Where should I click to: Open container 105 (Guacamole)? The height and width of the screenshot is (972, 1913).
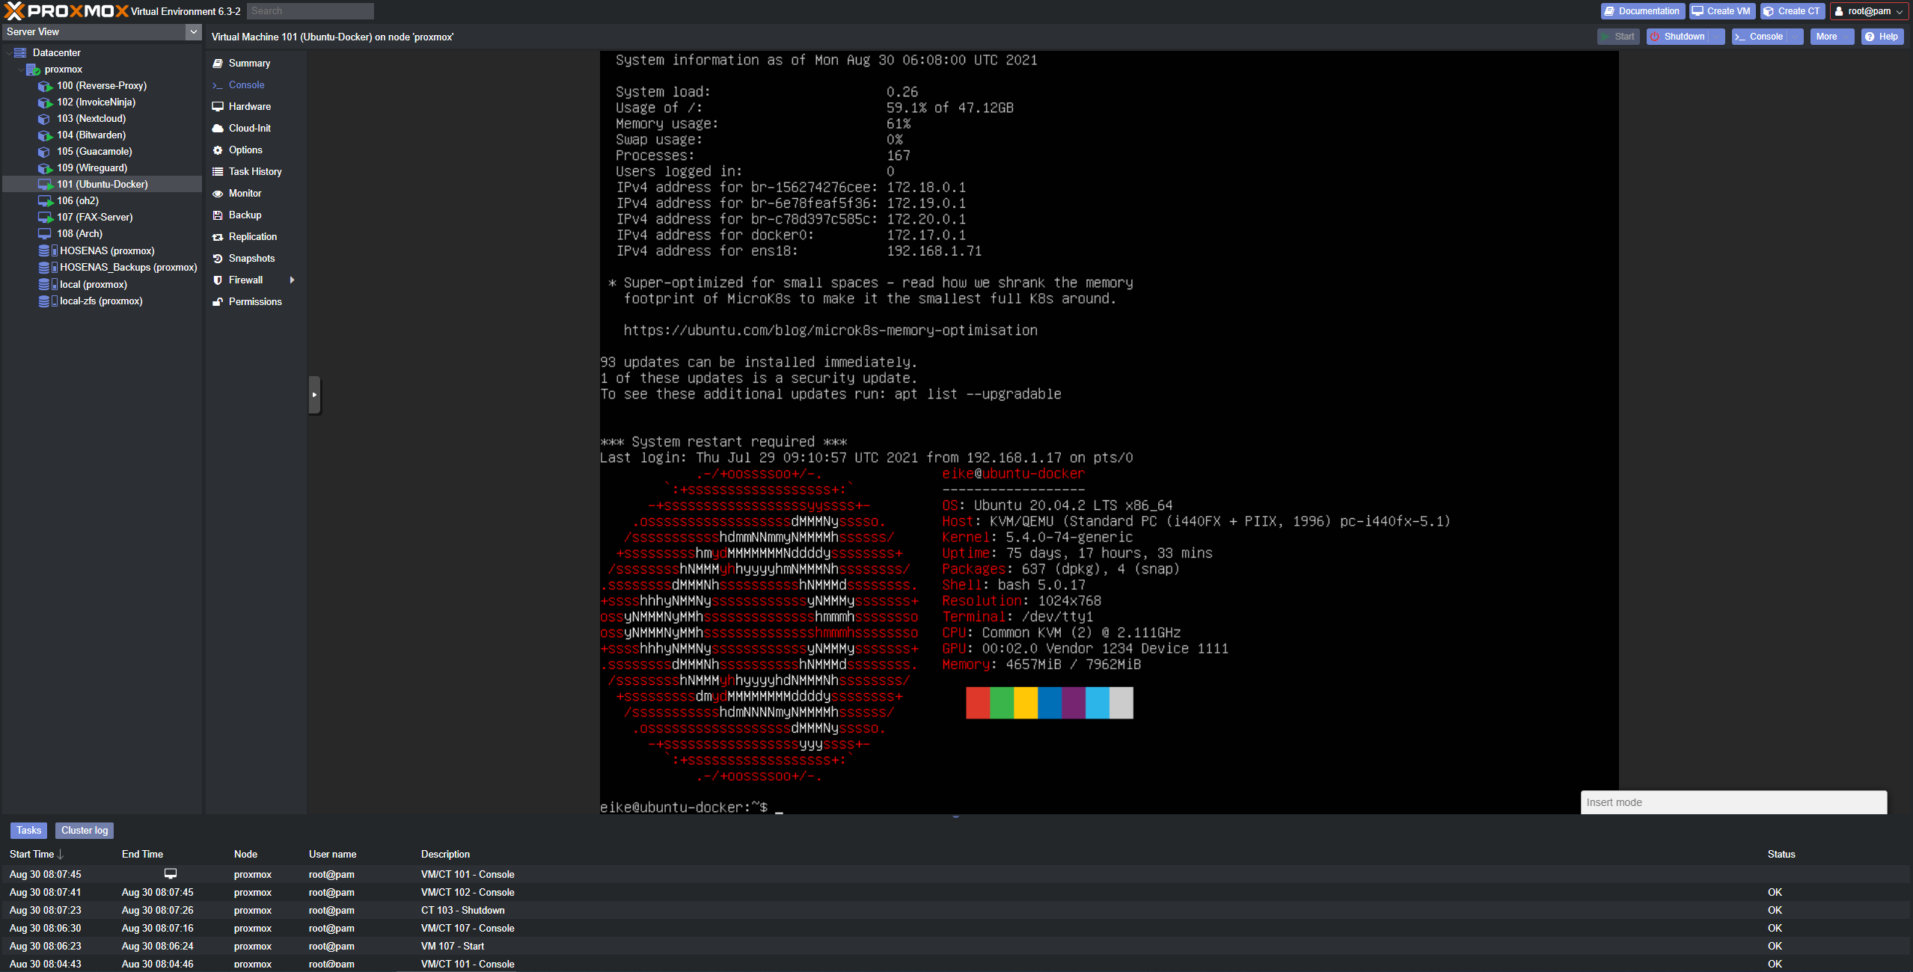point(94,151)
